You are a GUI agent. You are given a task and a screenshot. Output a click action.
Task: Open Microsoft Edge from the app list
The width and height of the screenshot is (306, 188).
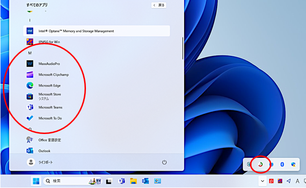(97, 85)
